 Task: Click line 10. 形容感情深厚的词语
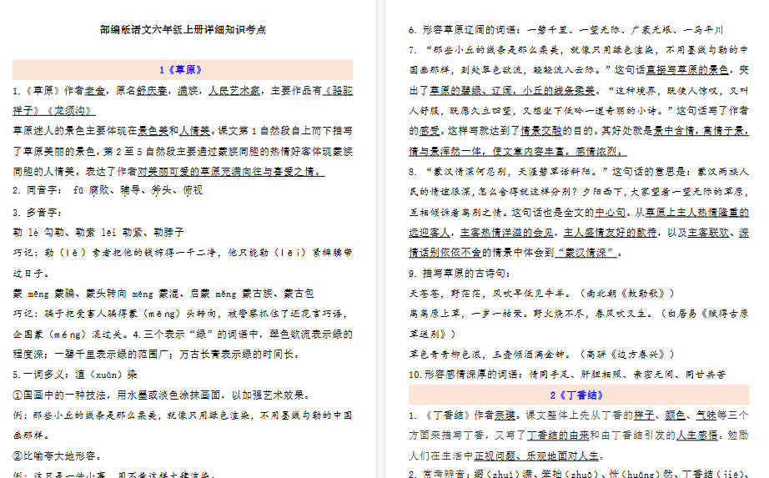(x=567, y=375)
